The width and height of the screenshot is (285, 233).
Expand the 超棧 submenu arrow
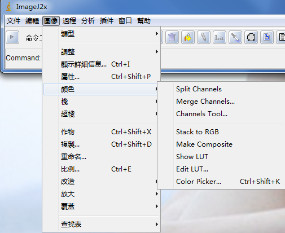(156, 114)
